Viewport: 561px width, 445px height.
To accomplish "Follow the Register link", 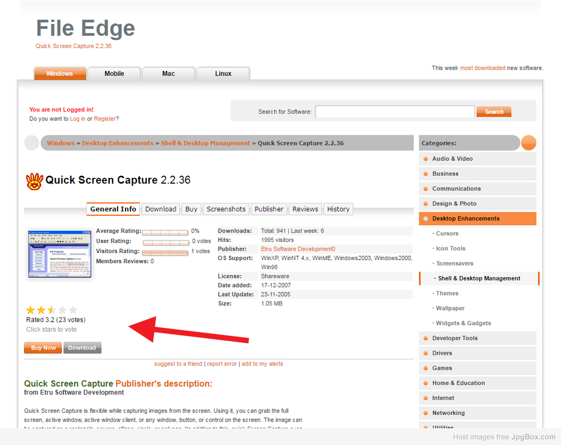I will tap(105, 119).
